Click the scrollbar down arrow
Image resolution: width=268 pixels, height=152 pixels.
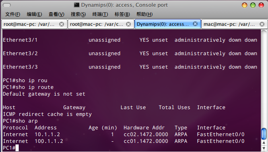(x=264, y=148)
